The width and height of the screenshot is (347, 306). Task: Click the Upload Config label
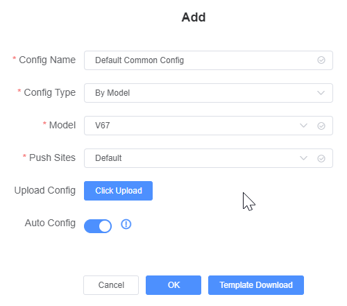click(x=45, y=190)
